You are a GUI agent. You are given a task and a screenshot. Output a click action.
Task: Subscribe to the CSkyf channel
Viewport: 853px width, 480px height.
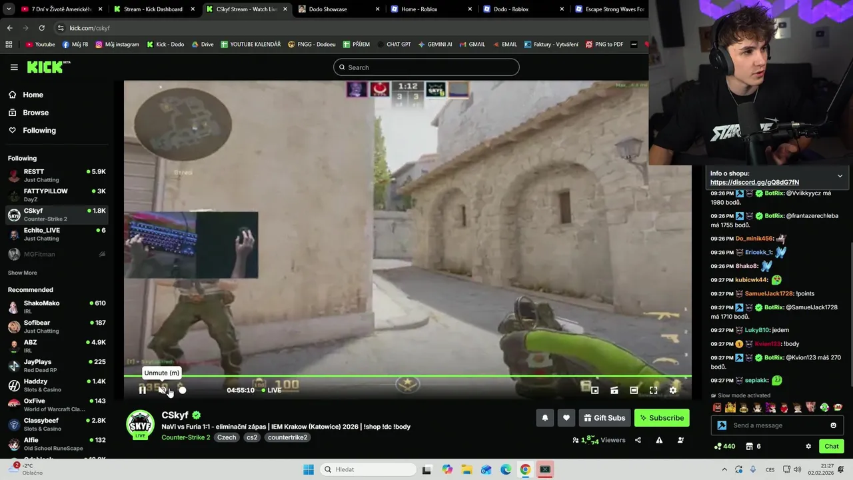click(662, 418)
